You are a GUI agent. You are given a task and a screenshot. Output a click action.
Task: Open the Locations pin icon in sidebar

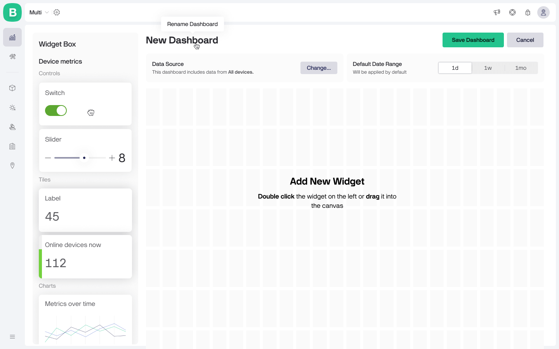point(12,166)
